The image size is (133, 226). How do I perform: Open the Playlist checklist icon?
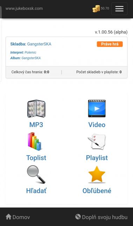97,141
